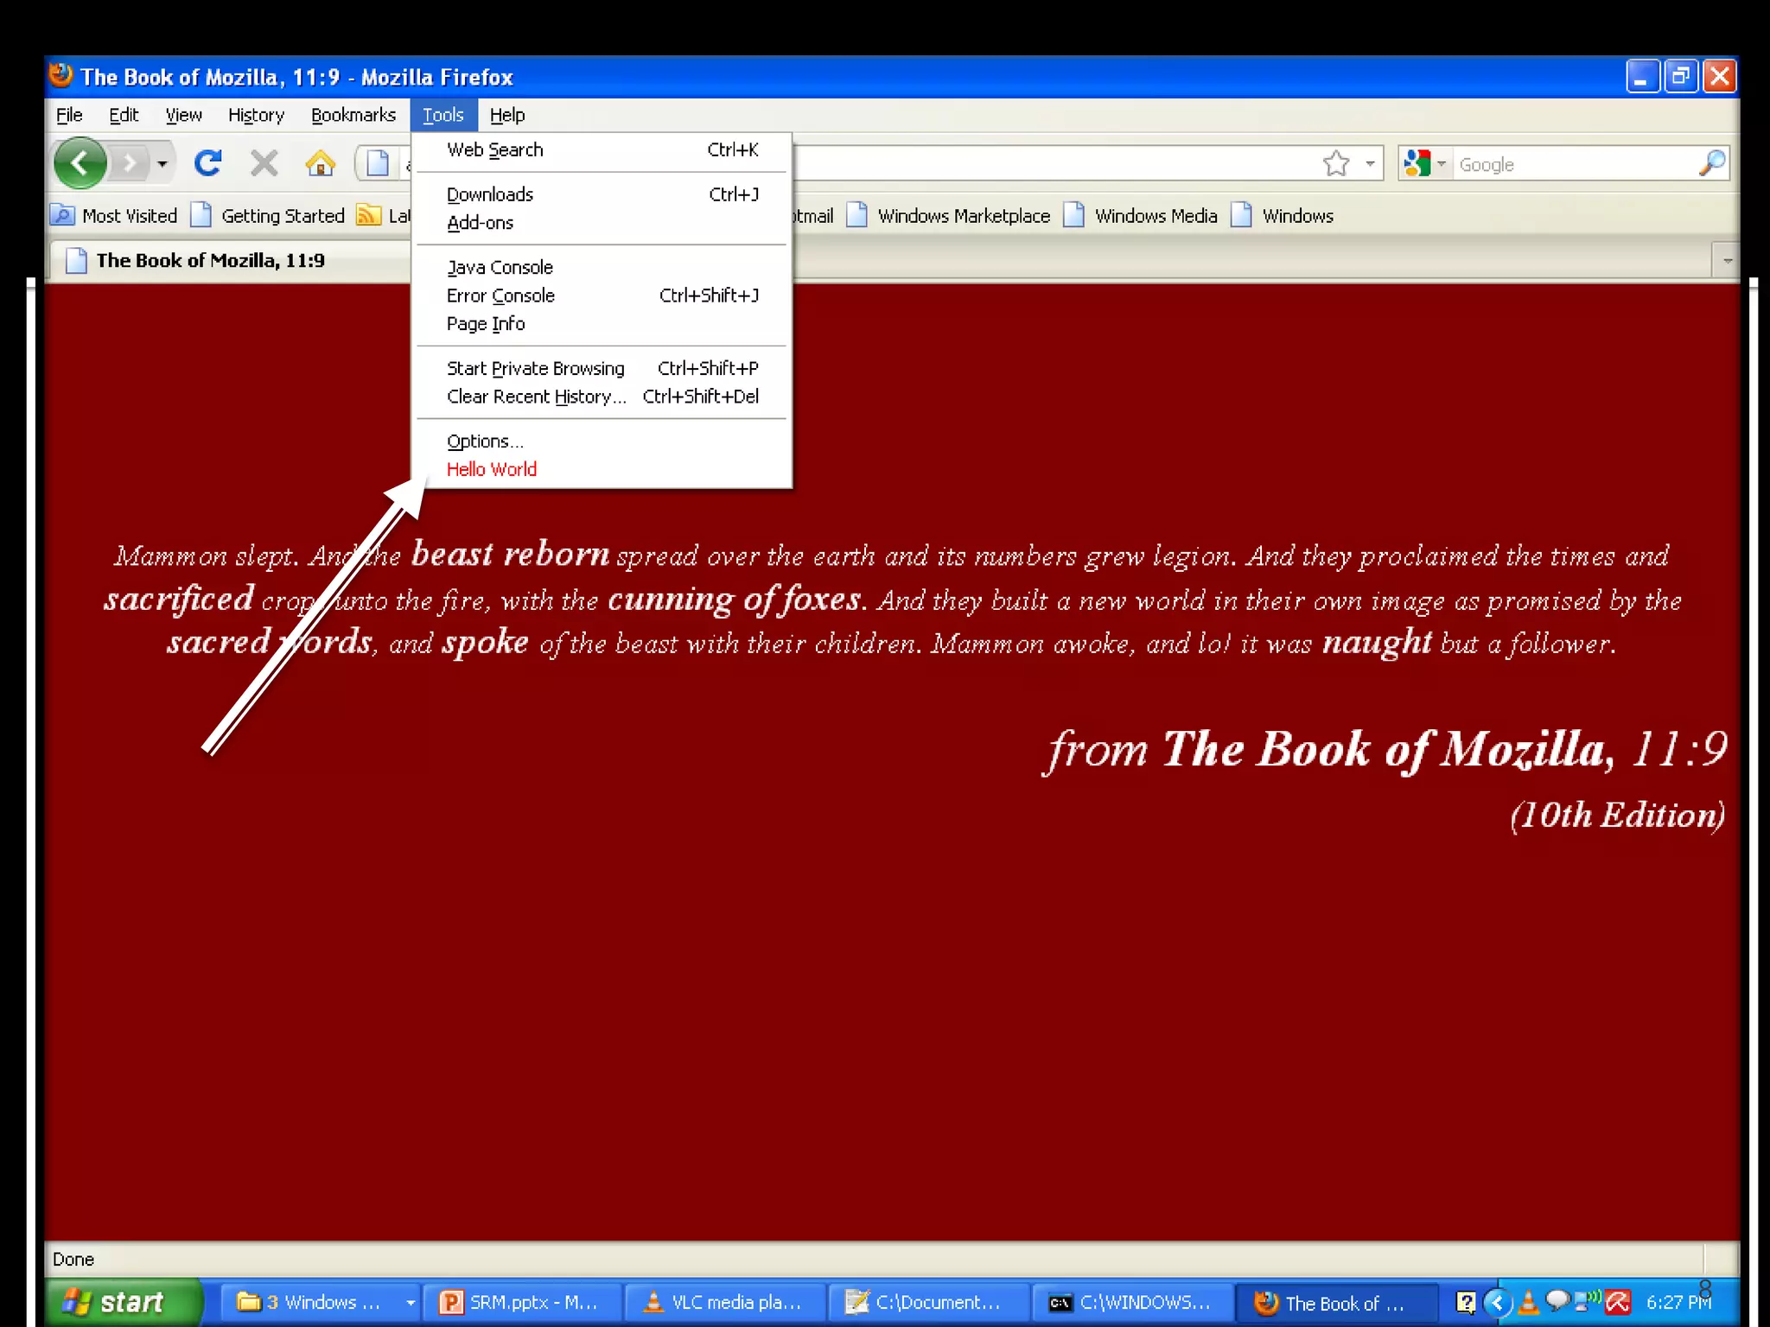The image size is (1770, 1327).
Task: Choose Start Private Browsing from menu
Action: (x=535, y=368)
